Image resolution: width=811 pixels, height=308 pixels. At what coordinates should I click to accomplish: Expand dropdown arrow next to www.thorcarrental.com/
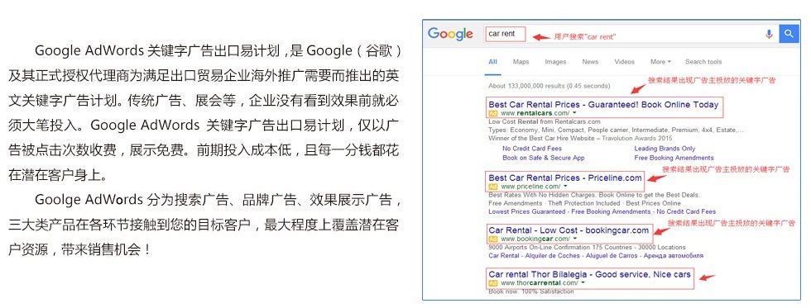coord(583,283)
